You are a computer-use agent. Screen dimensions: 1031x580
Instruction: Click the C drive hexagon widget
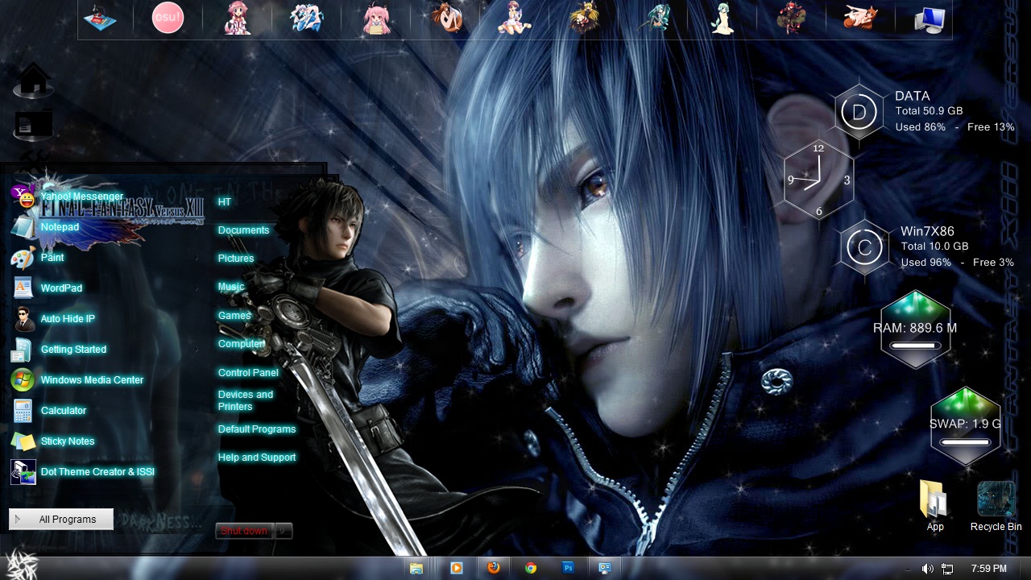[864, 247]
